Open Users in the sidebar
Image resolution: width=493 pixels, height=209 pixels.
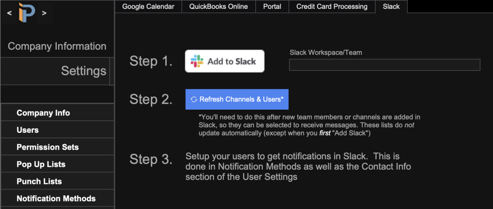(58, 130)
